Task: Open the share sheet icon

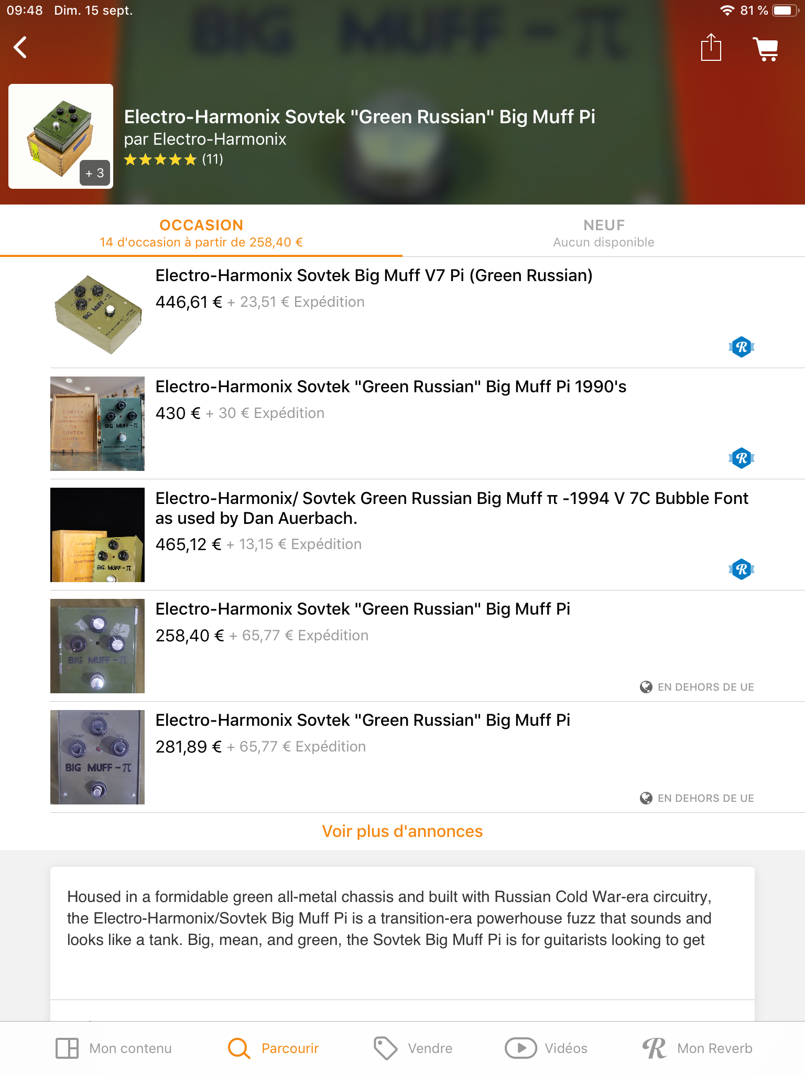Action: (x=711, y=47)
